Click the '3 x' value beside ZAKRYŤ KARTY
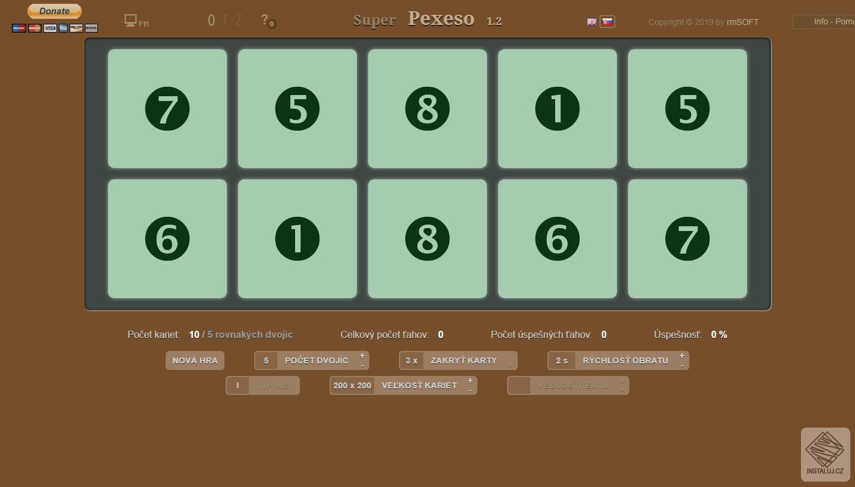Screen dimensions: 855x487 pos(411,360)
